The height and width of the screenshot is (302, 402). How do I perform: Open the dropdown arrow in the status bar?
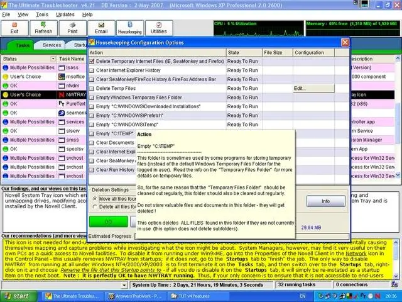coord(124,285)
